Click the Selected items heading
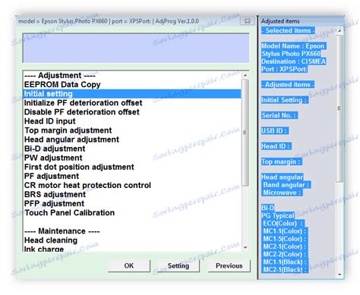This screenshot has height=295, width=360. 288,30
